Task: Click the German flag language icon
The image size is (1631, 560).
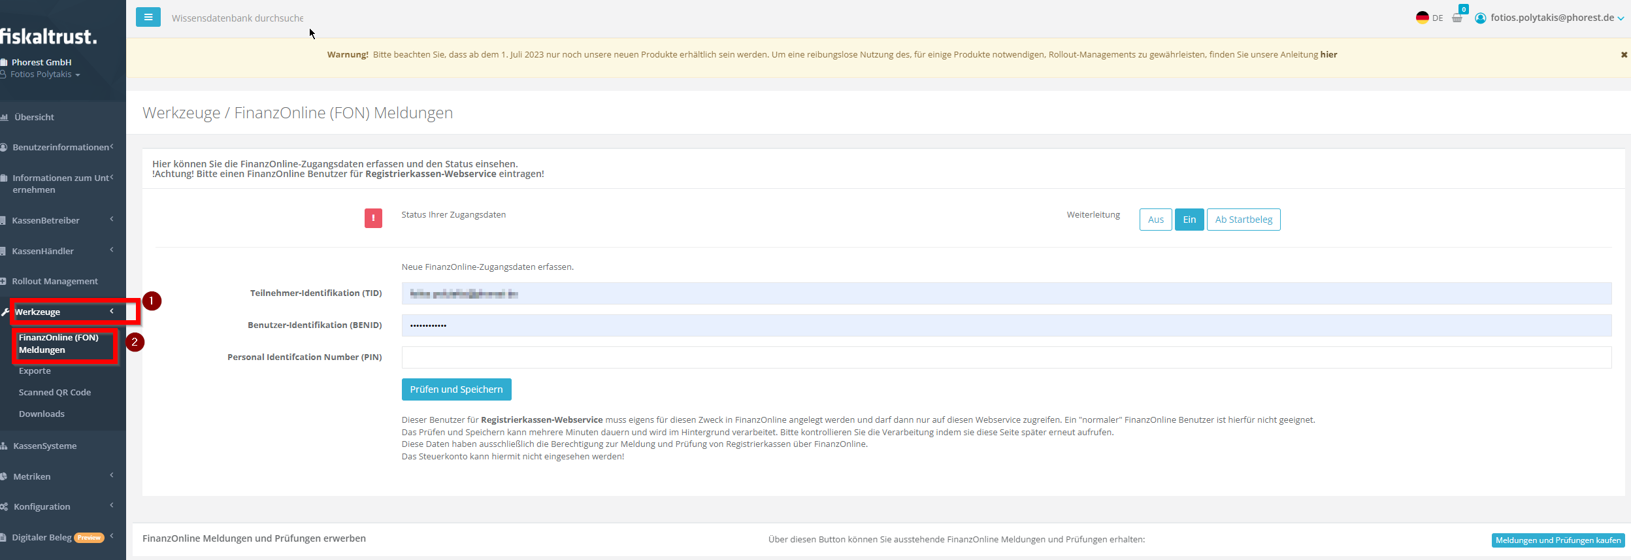Action: click(x=1422, y=18)
